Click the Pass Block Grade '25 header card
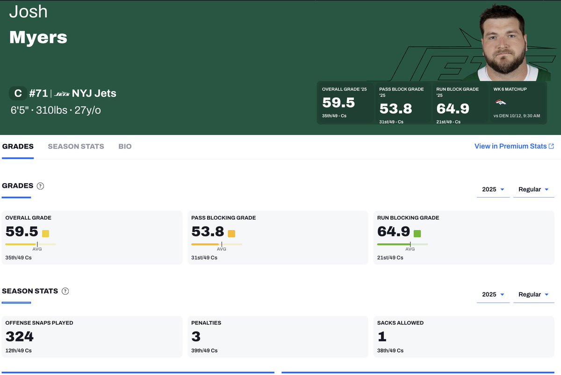The image size is (561, 375). coord(403,103)
